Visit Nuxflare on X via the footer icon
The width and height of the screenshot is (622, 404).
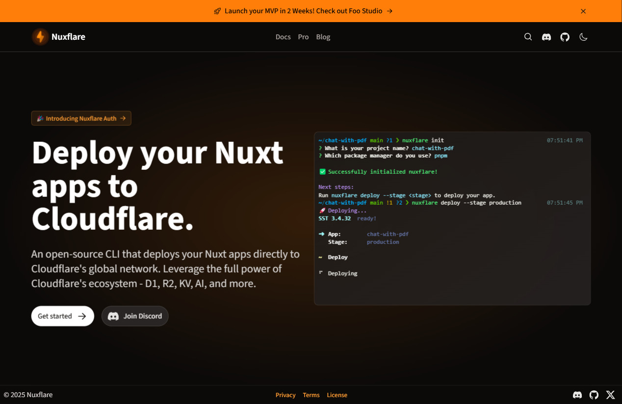610,395
